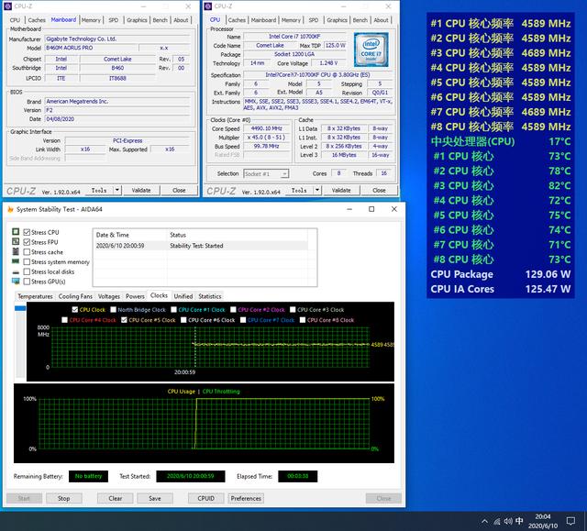Click the Stress cache icon
The width and height of the screenshot is (587, 531).
(x=16, y=251)
